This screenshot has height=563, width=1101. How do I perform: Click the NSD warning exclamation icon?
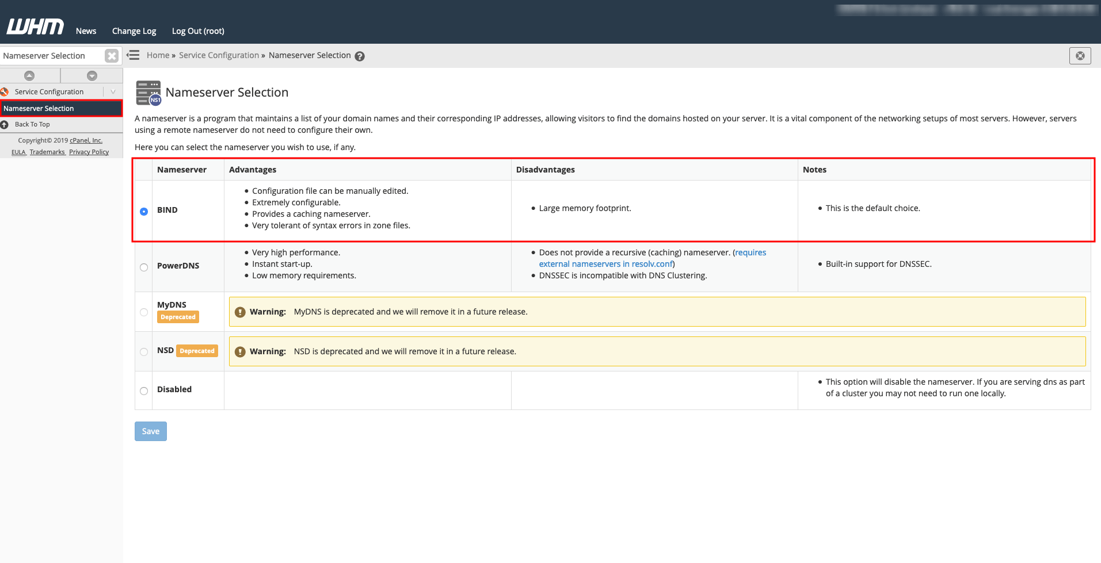point(240,351)
